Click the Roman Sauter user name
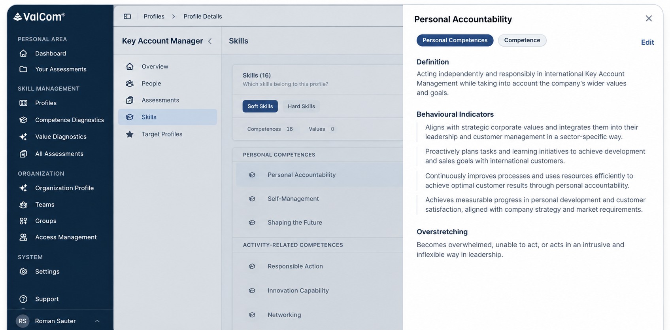Viewport: 670px width, 330px height. coord(55,321)
